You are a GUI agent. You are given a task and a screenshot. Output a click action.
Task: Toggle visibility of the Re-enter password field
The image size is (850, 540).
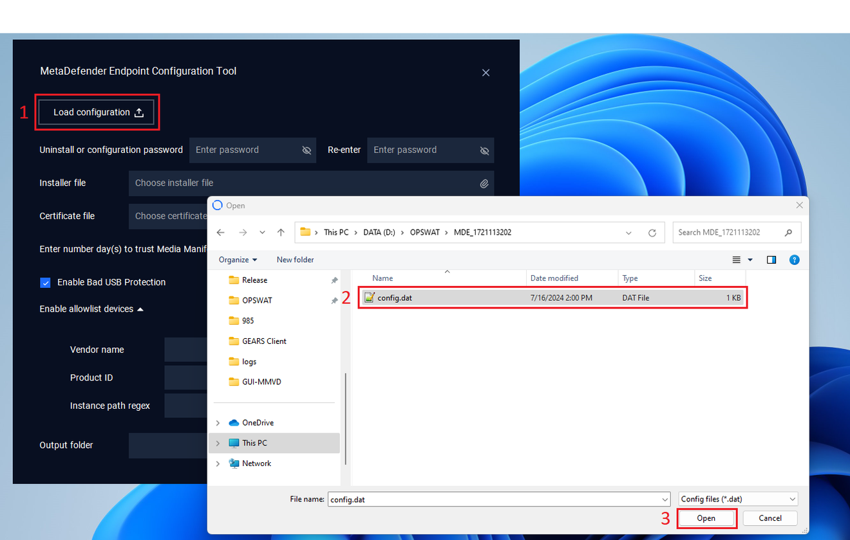pos(484,150)
